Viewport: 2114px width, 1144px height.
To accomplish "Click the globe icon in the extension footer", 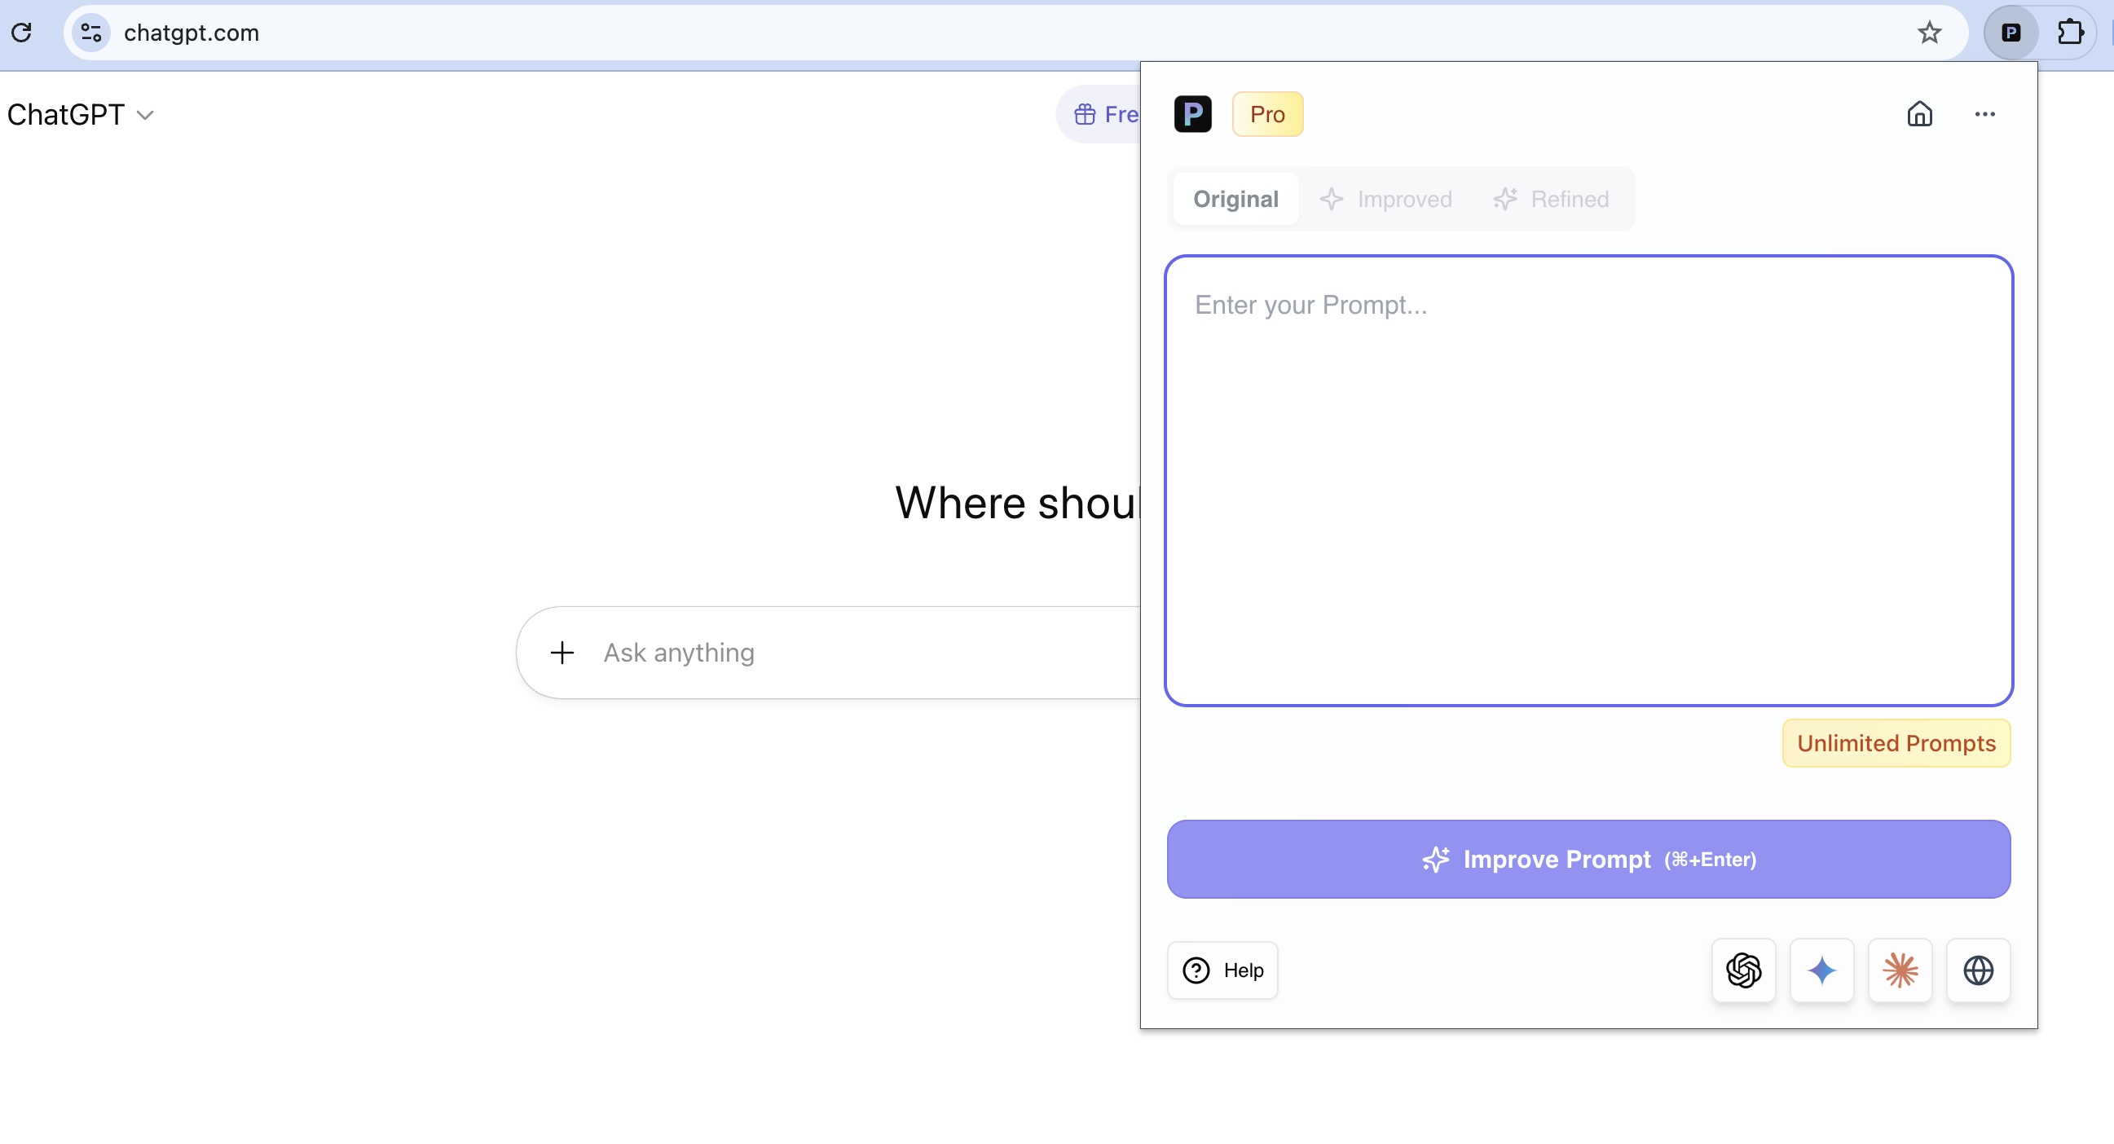I will (x=1978, y=970).
